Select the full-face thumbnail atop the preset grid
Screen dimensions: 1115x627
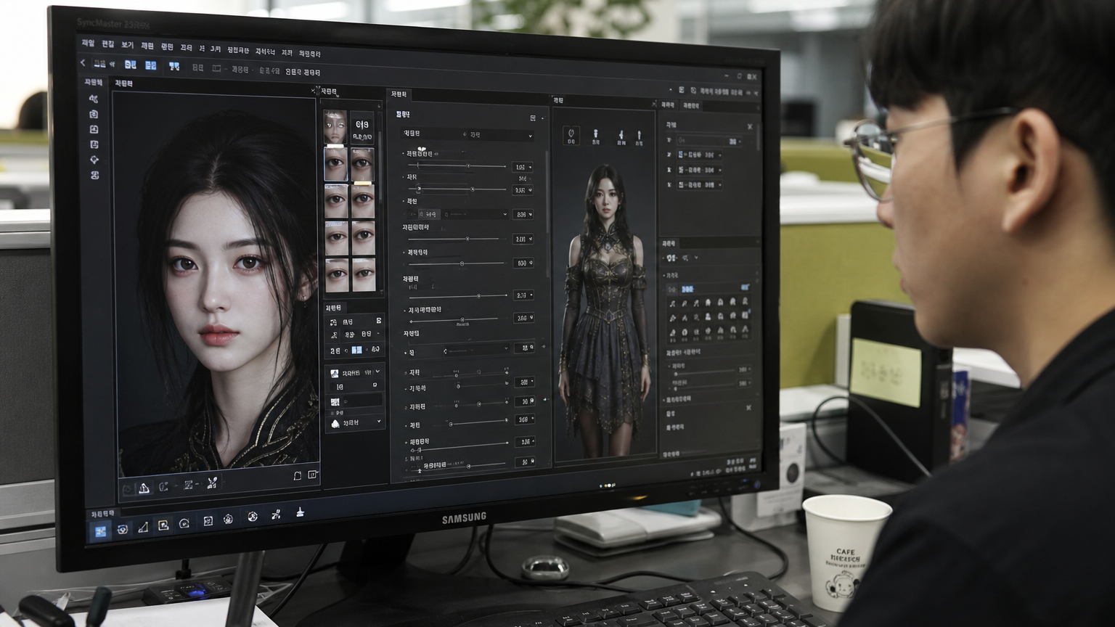335,127
